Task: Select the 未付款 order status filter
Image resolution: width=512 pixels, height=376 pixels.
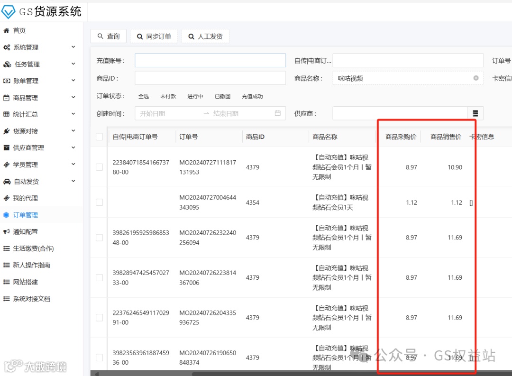Action: coord(168,96)
